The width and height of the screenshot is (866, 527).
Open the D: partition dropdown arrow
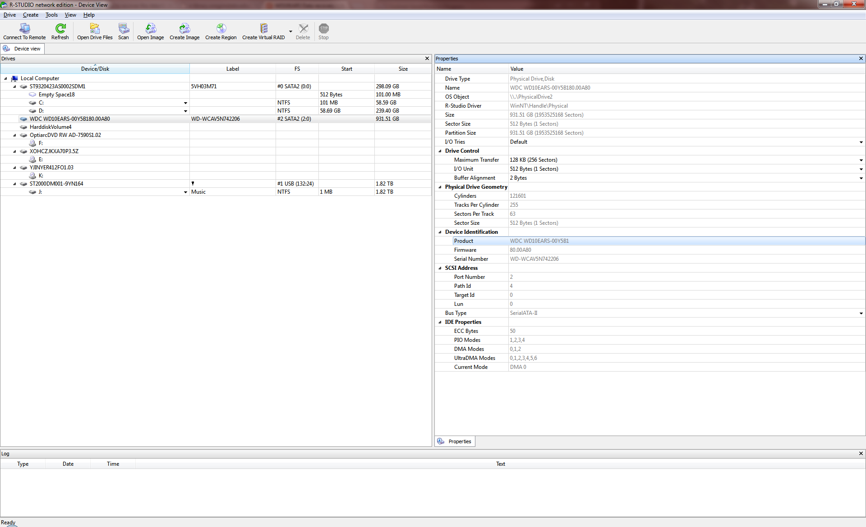185,111
